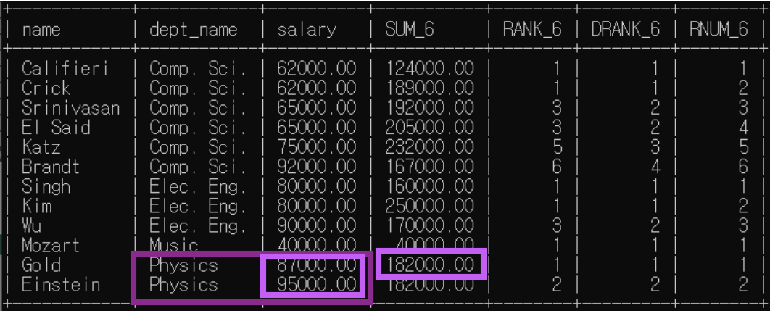
Task: Click Gold's salary "87000.00"
Action: click(x=316, y=265)
